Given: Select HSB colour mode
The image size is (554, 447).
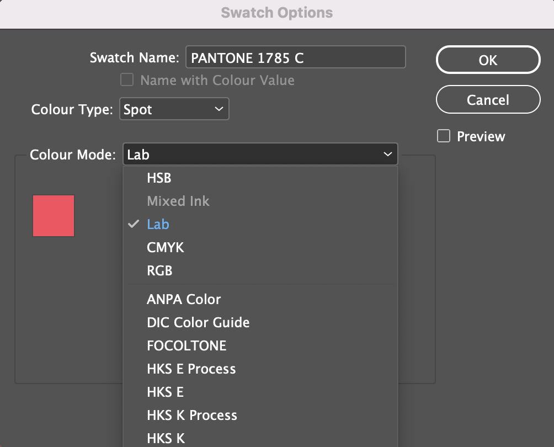Looking at the screenshot, I should coord(160,178).
